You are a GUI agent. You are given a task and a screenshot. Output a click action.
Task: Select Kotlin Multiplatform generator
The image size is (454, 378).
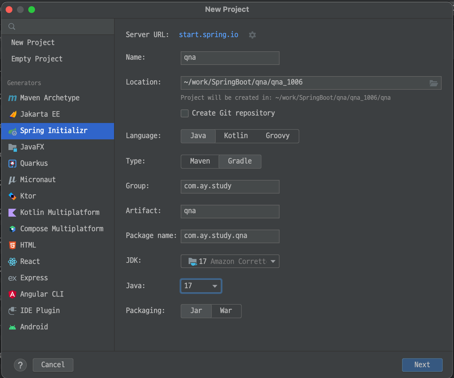[x=58, y=212]
